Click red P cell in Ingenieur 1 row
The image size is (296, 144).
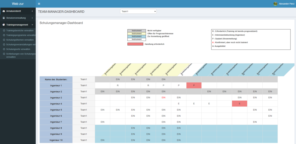(194, 85)
